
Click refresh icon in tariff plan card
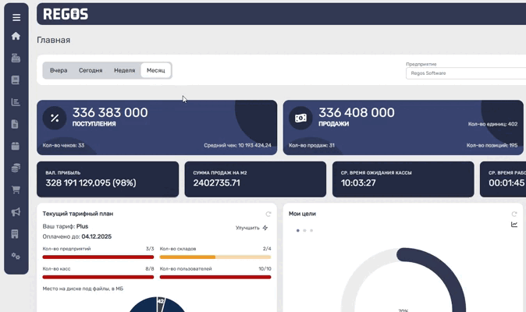point(268,214)
